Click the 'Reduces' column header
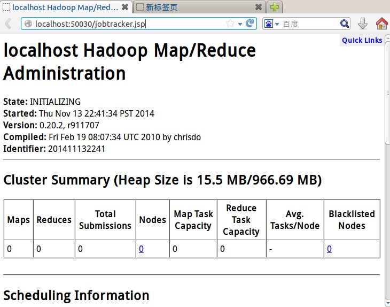 tap(54, 220)
